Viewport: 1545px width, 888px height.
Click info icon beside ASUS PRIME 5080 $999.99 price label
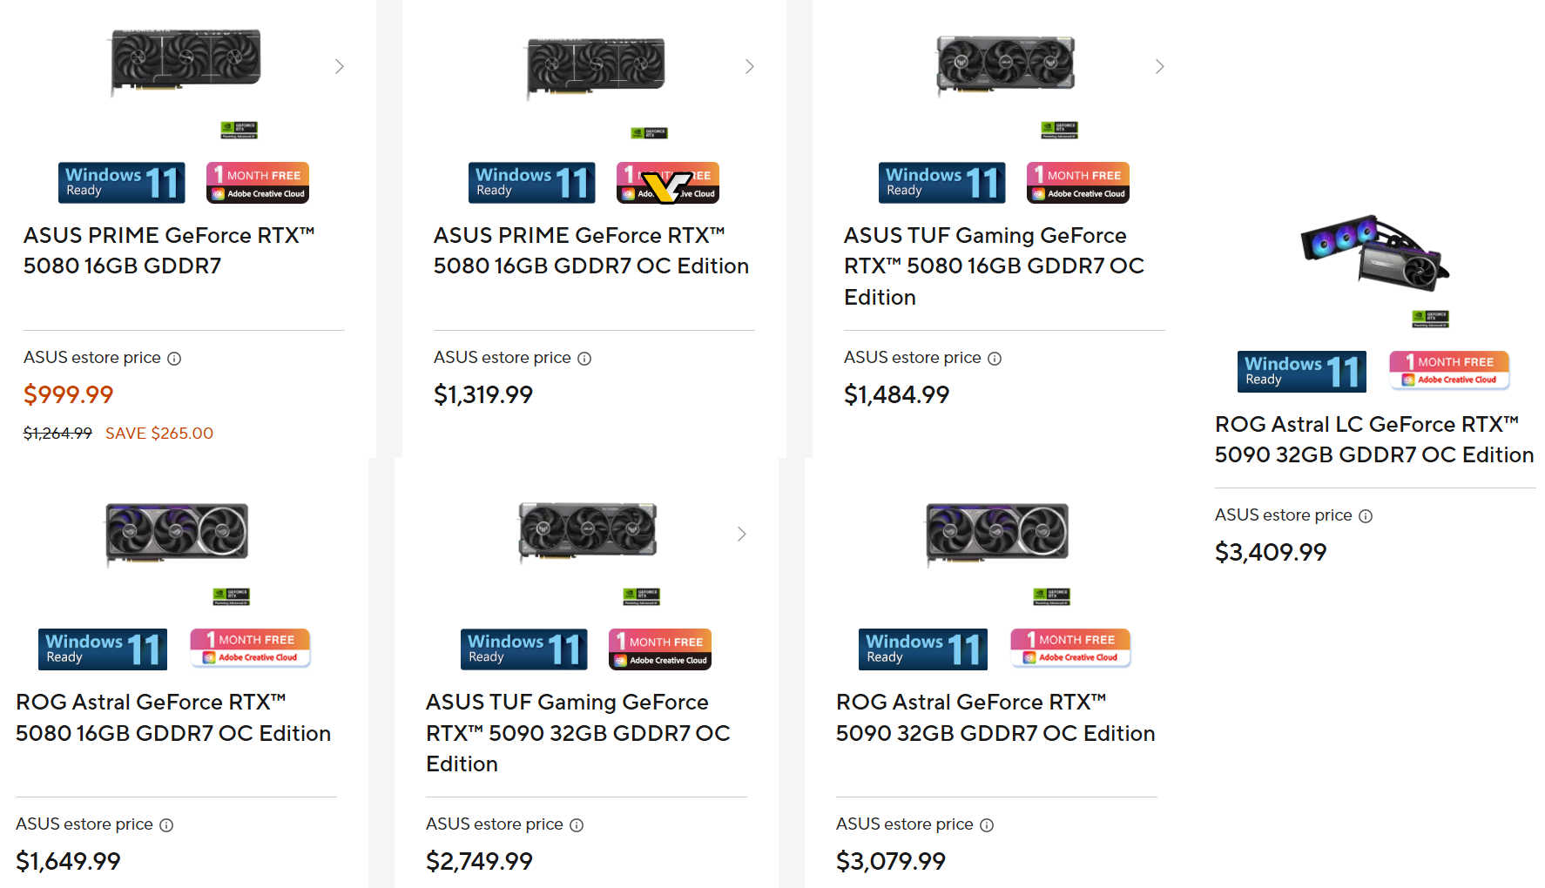(x=174, y=359)
